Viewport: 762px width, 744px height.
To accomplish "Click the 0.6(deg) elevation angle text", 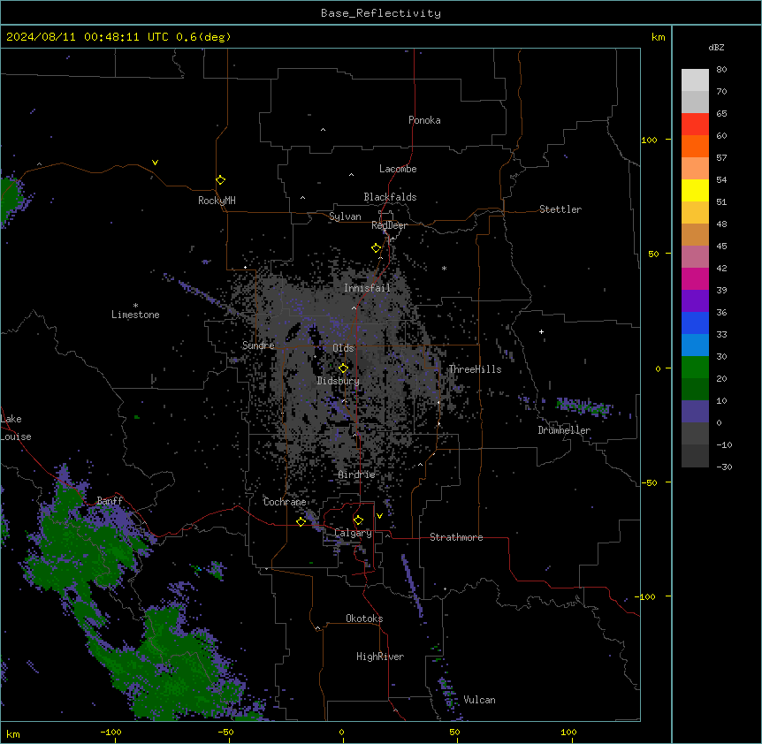I will (x=203, y=37).
